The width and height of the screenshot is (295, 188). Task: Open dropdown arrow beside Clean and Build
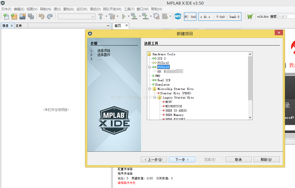(x=118, y=16)
